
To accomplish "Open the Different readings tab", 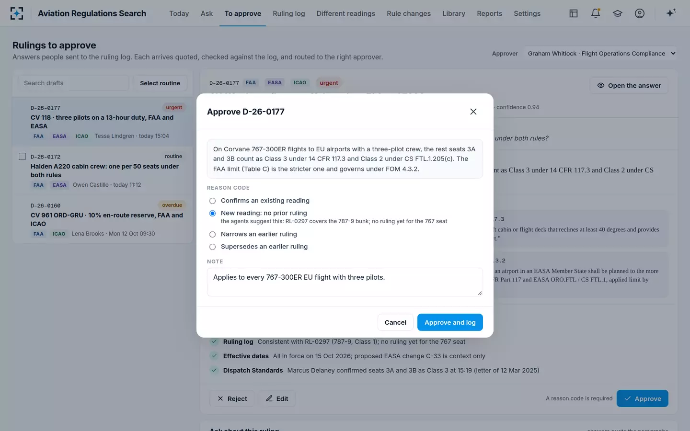I will (346, 13).
